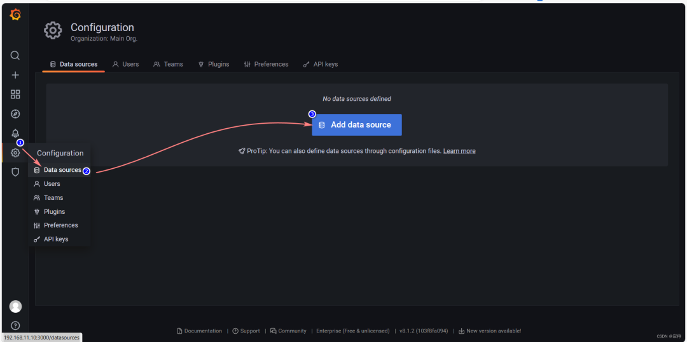Viewport: 687px width, 342px height.
Task: Follow the Learn more link
Action: click(459, 151)
